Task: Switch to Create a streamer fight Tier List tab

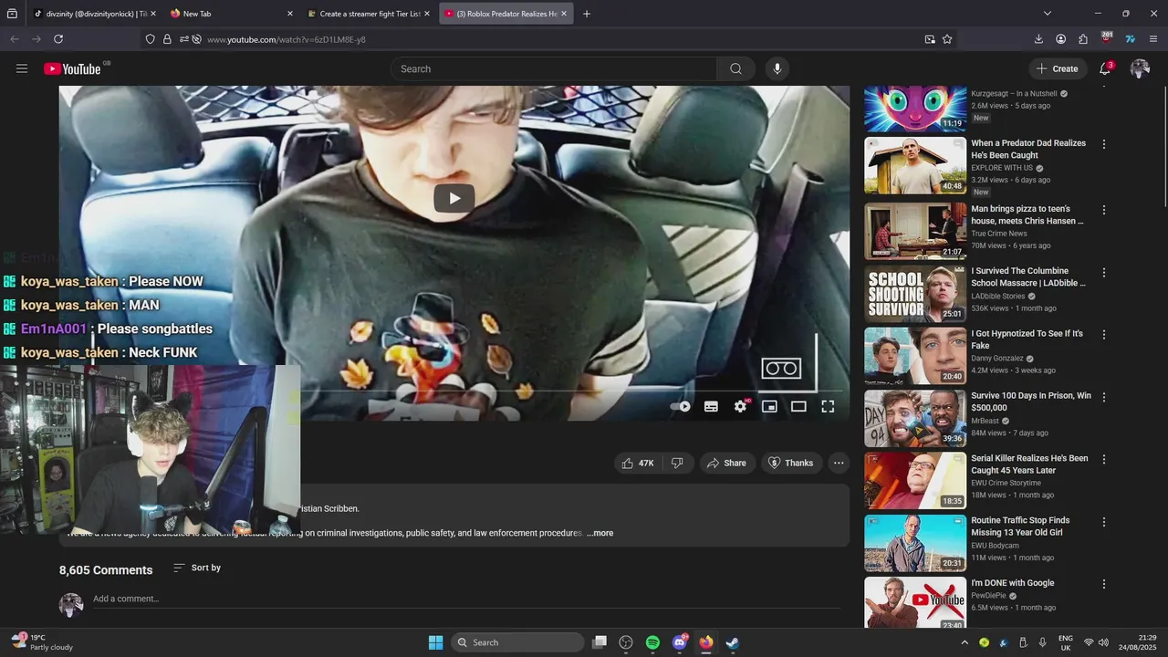Action: coord(368,14)
